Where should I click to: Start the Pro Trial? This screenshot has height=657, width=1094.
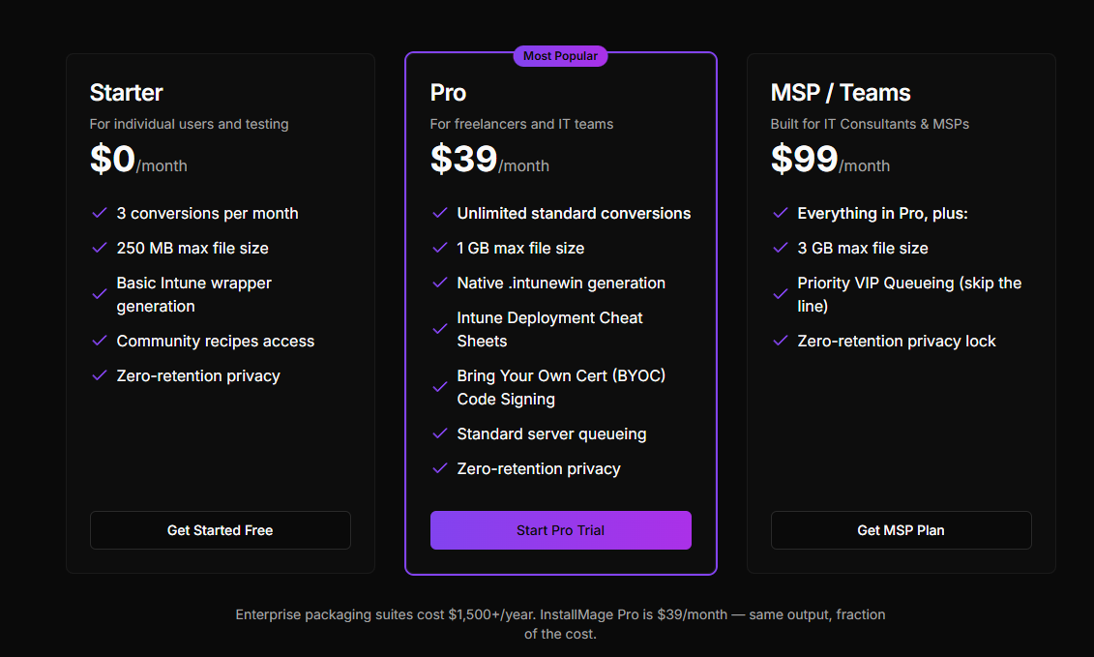560,530
